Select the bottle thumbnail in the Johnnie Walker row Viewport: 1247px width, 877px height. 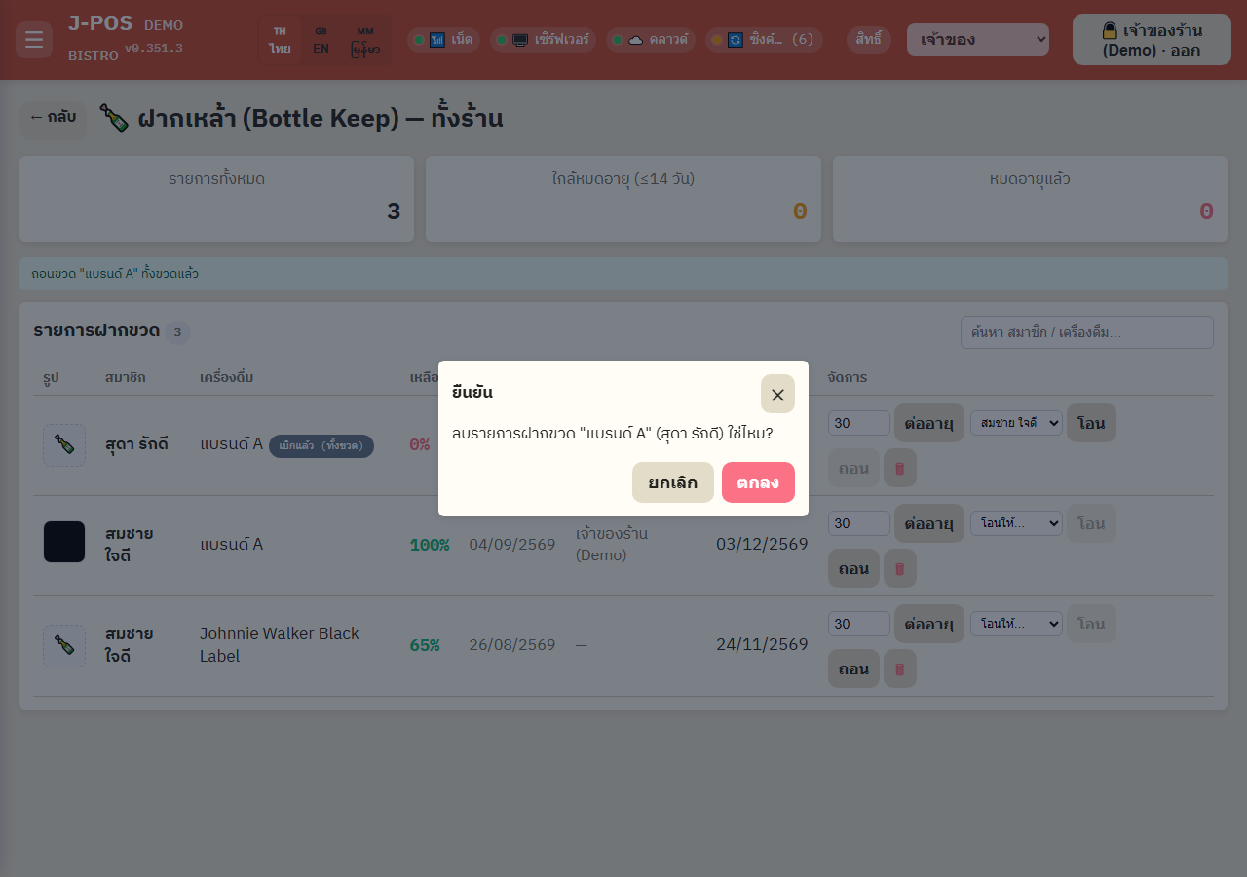tap(64, 645)
